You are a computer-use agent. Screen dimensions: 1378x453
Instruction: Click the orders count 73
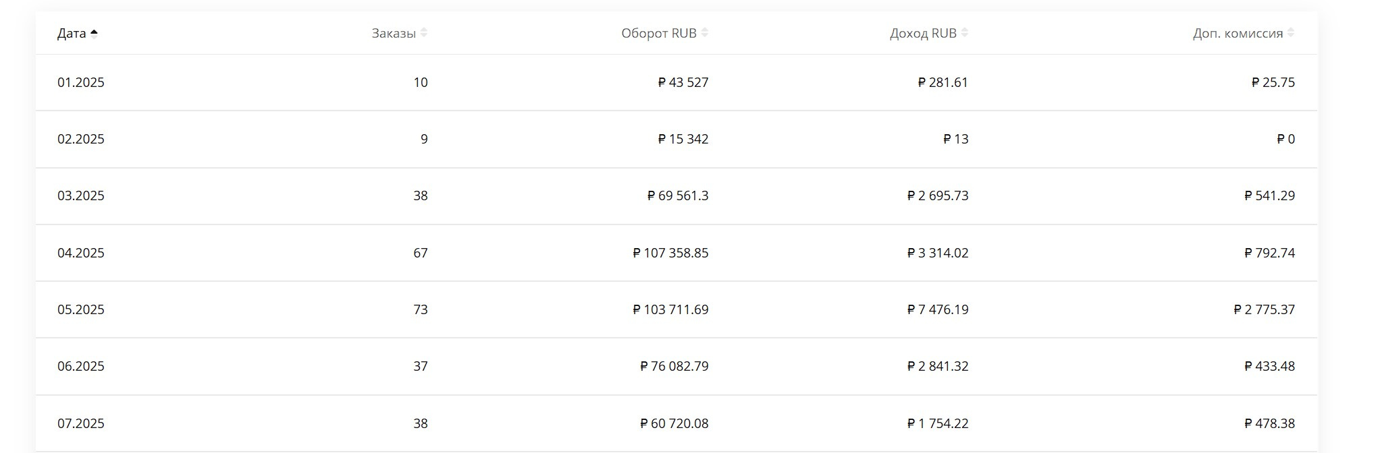[x=420, y=309]
